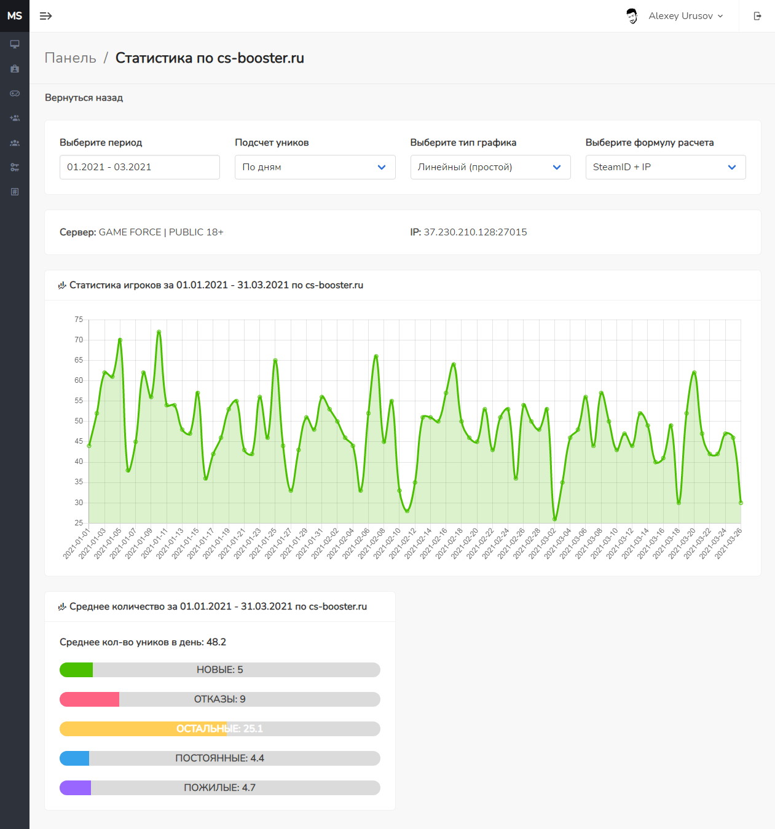The image size is (775, 829).
Task: Click the MS logo
Action: (x=15, y=16)
